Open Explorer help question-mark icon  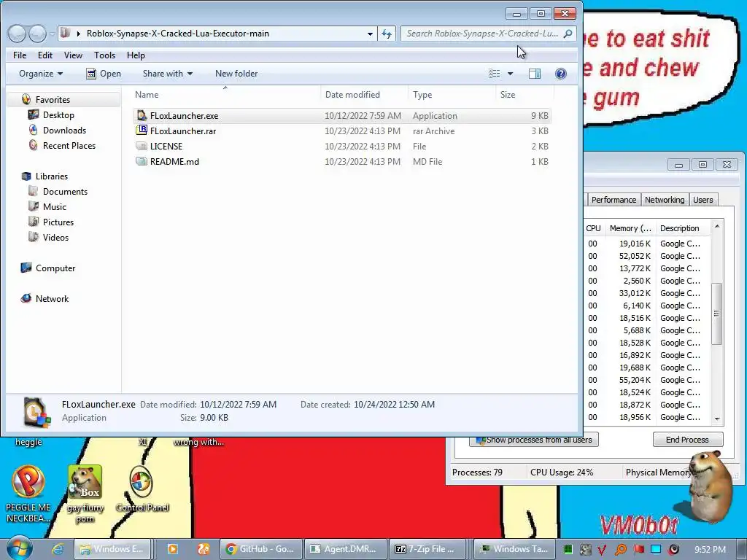[561, 74]
